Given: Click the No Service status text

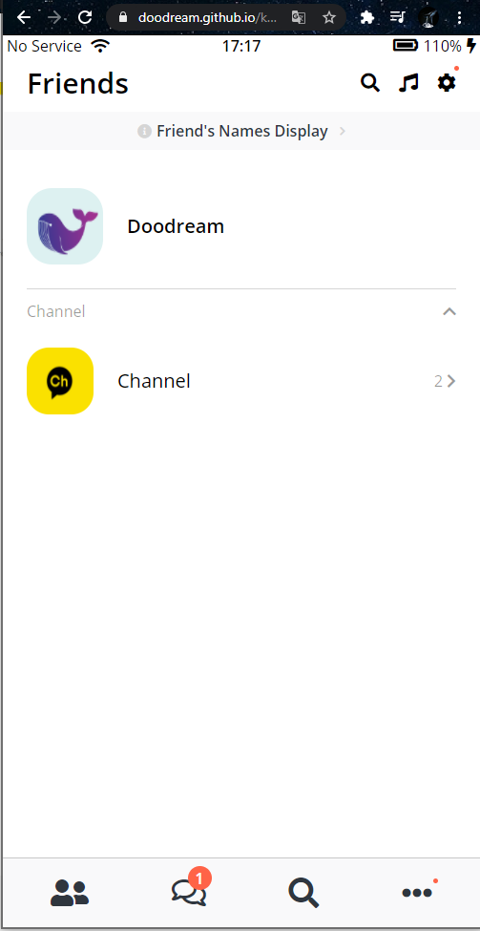Looking at the screenshot, I should (45, 46).
